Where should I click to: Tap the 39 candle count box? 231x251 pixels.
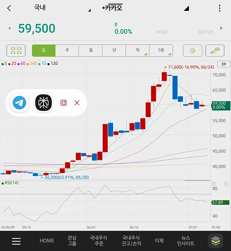pos(224,64)
